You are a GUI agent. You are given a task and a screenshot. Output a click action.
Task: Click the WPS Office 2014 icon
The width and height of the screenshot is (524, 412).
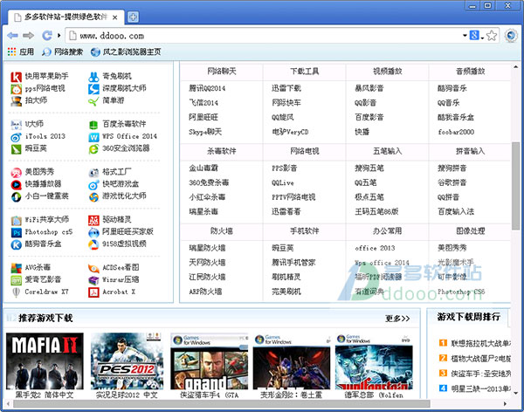pyautogui.click(x=93, y=137)
